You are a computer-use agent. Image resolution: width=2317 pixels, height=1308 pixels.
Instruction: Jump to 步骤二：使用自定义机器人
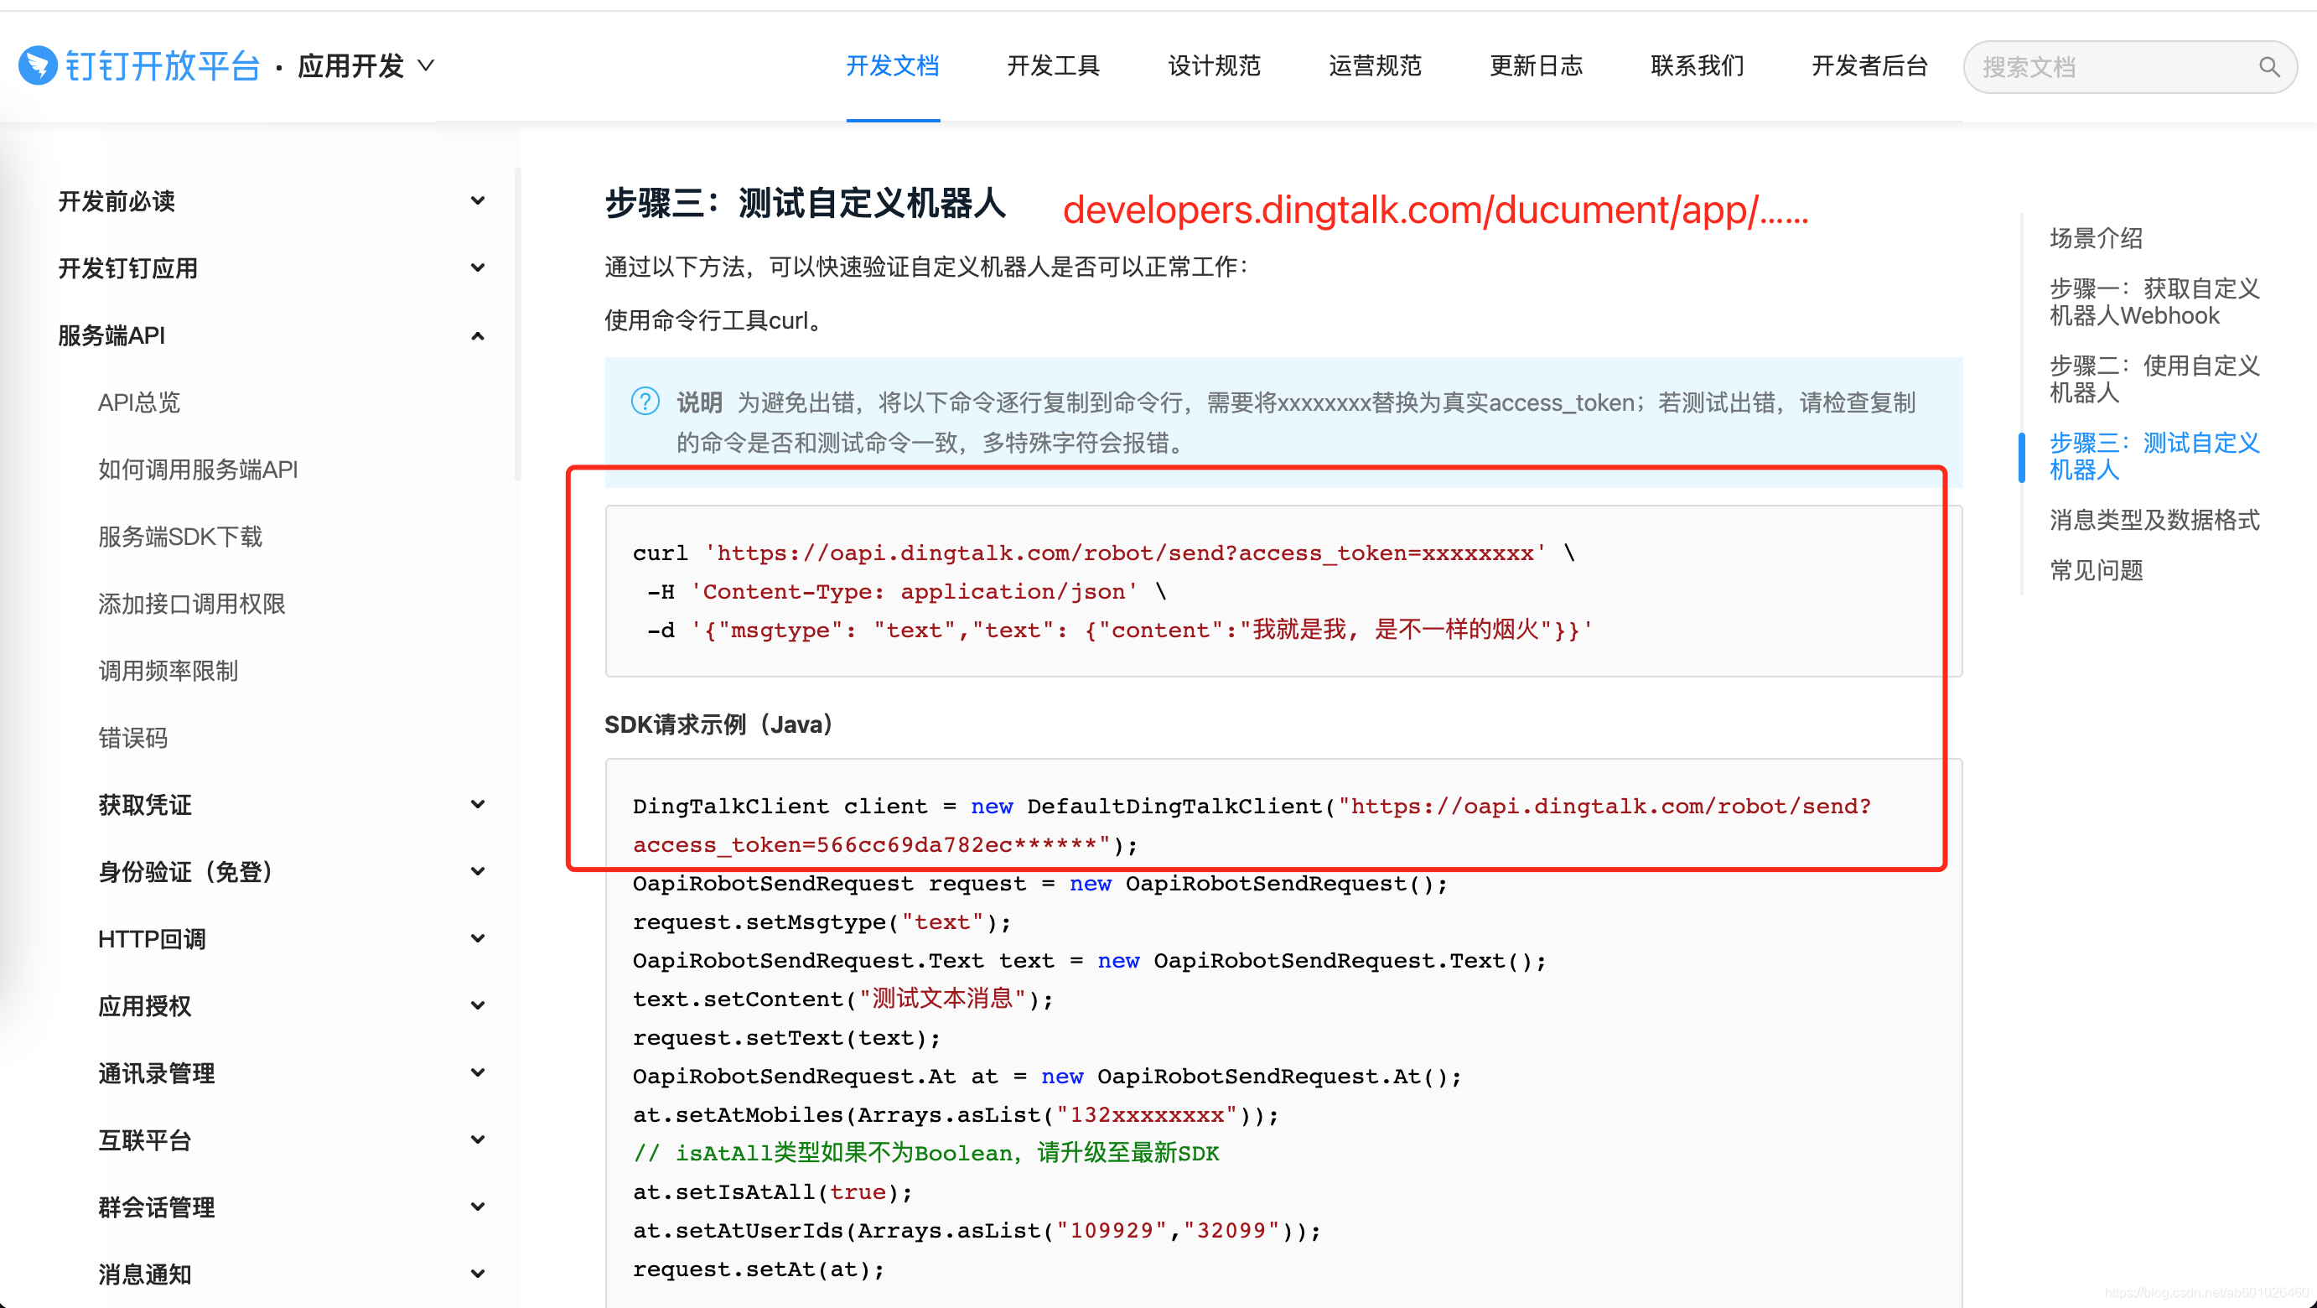click(x=2155, y=379)
